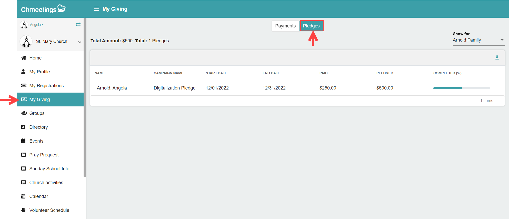Click the Sunday School Info list icon
This screenshot has width=509, height=219.
point(24,168)
